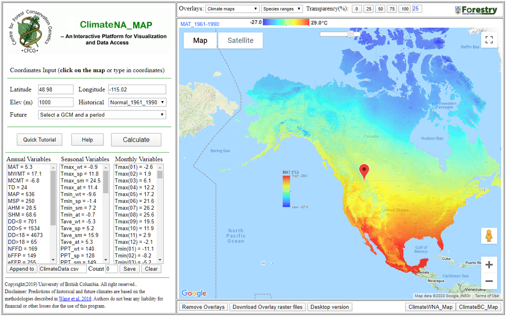Screen dimensions: 506x316
Task: Enter fullscreen via the map corner icon
Action: 489,39
